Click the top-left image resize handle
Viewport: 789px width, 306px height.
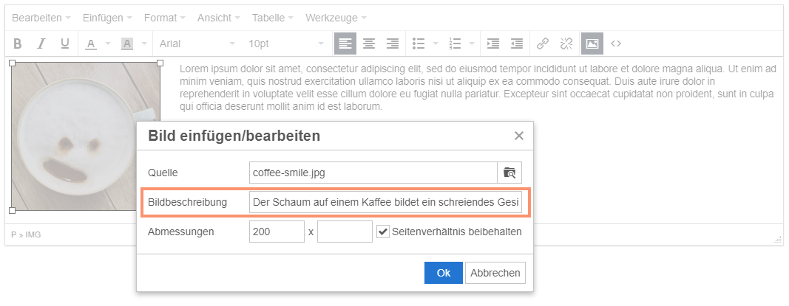click(x=12, y=63)
